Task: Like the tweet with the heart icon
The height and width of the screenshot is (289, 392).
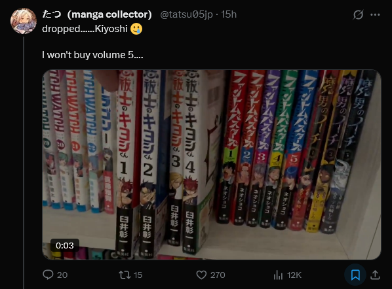Action: click(x=201, y=275)
